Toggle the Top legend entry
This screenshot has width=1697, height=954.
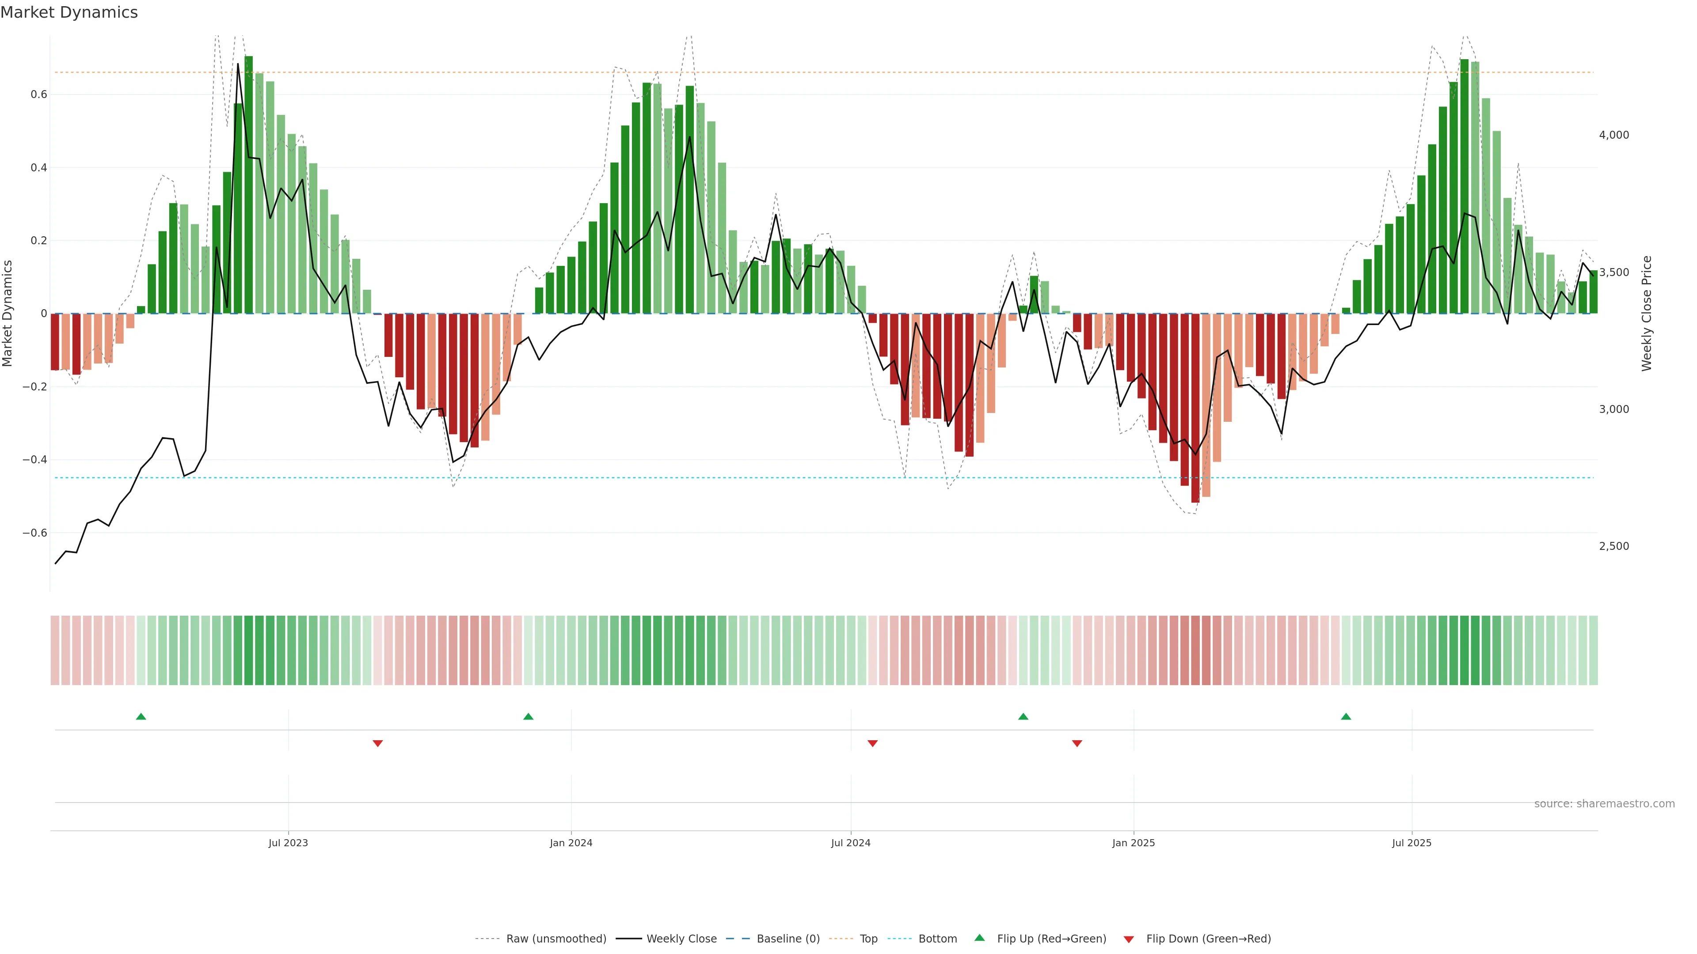[x=868, y=939]
